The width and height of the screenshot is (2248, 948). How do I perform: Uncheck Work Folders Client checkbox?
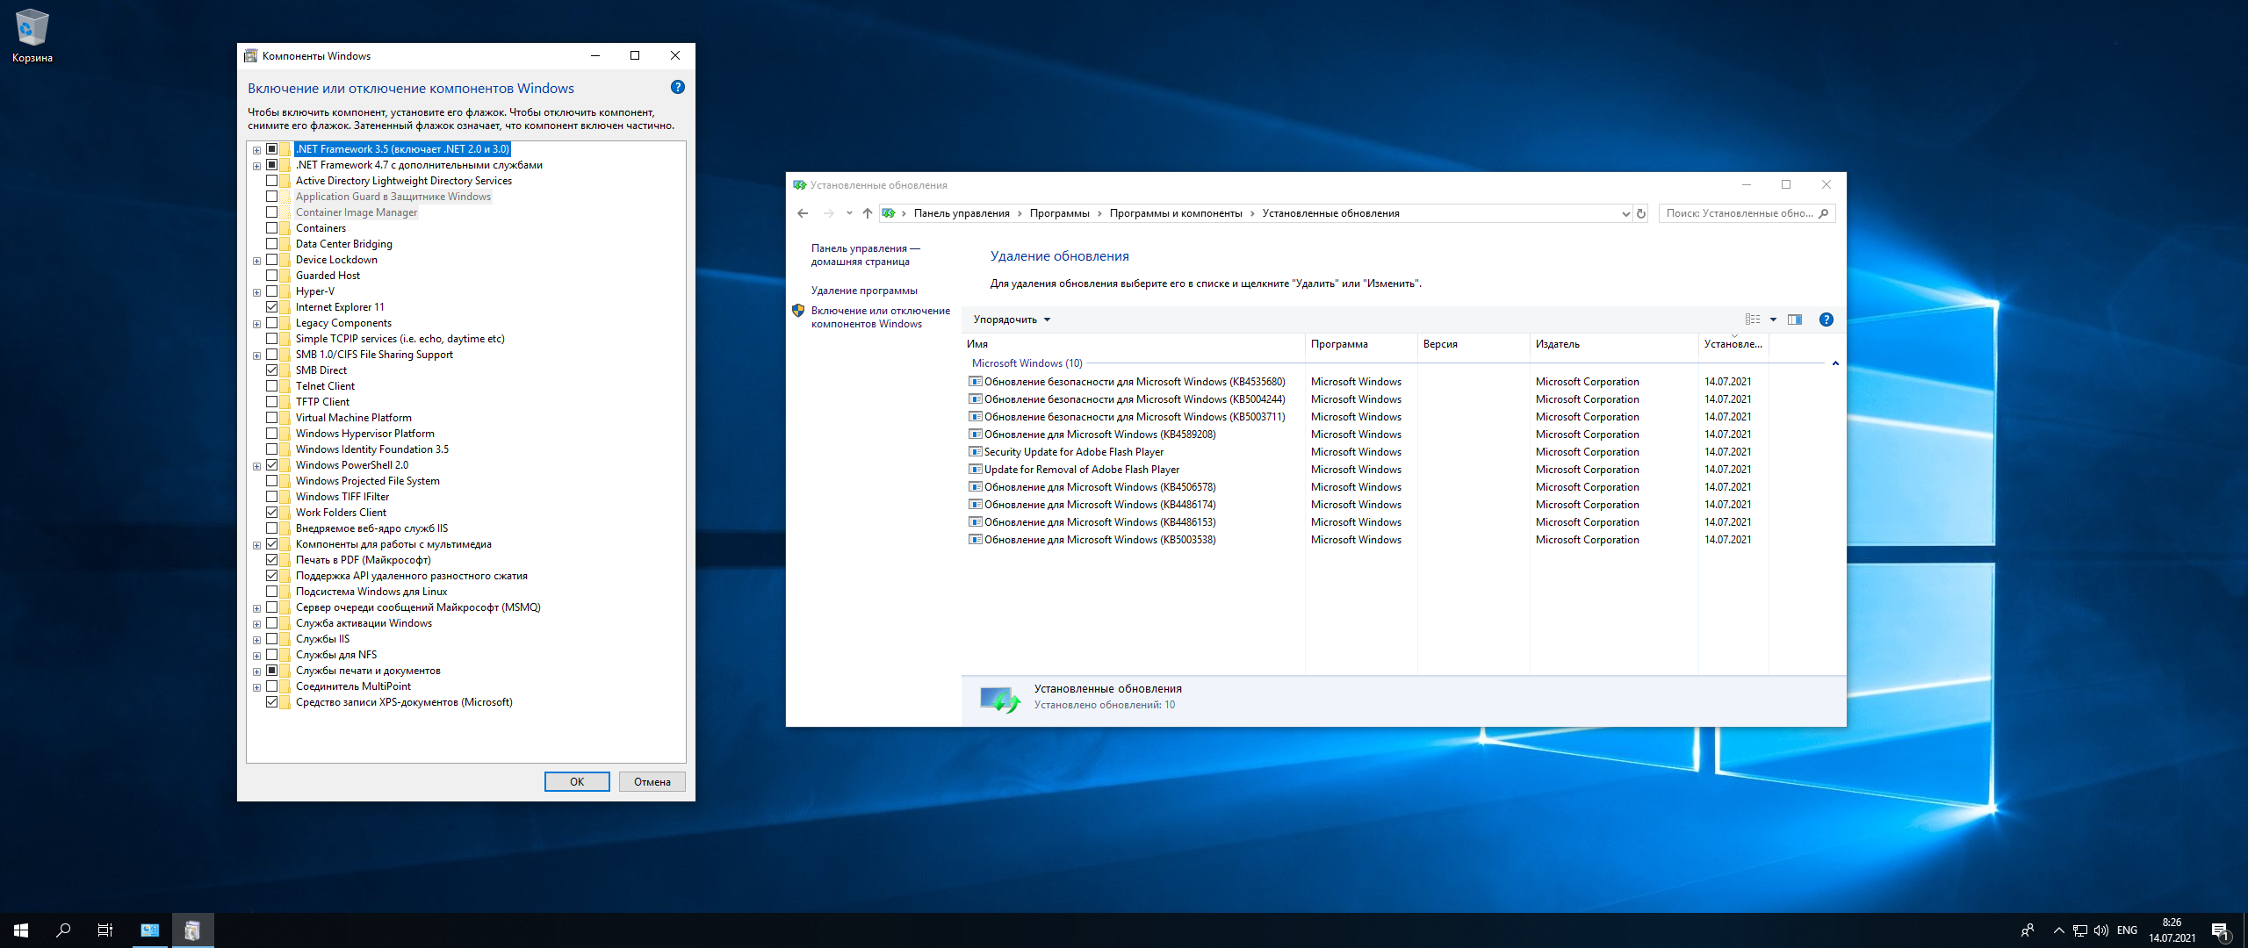click(x=272, y=513)
